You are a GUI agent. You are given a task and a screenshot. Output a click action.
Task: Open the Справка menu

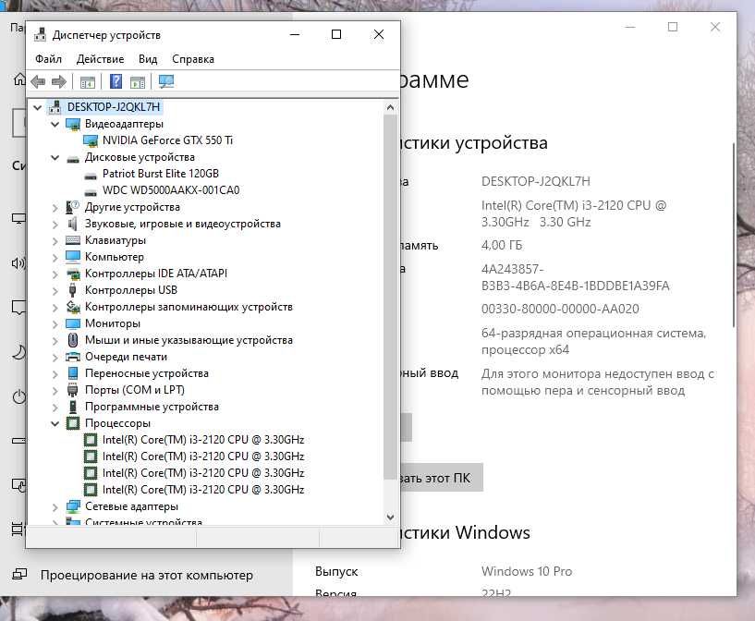click(193, 59)
